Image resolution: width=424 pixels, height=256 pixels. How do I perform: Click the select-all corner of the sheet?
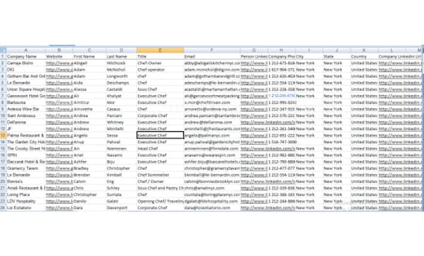[3, 50]
